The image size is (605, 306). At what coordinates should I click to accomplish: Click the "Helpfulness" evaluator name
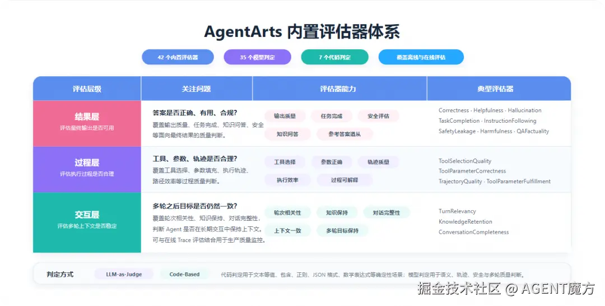[488, 110]
